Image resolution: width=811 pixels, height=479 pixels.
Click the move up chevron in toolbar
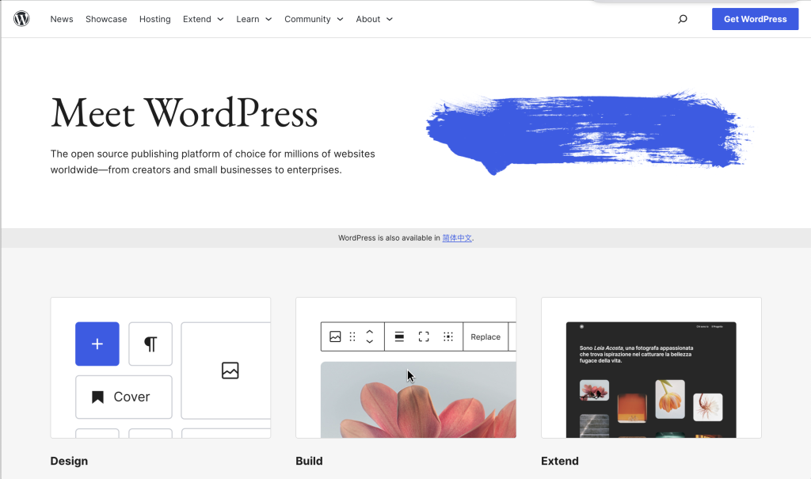[369, 332]
